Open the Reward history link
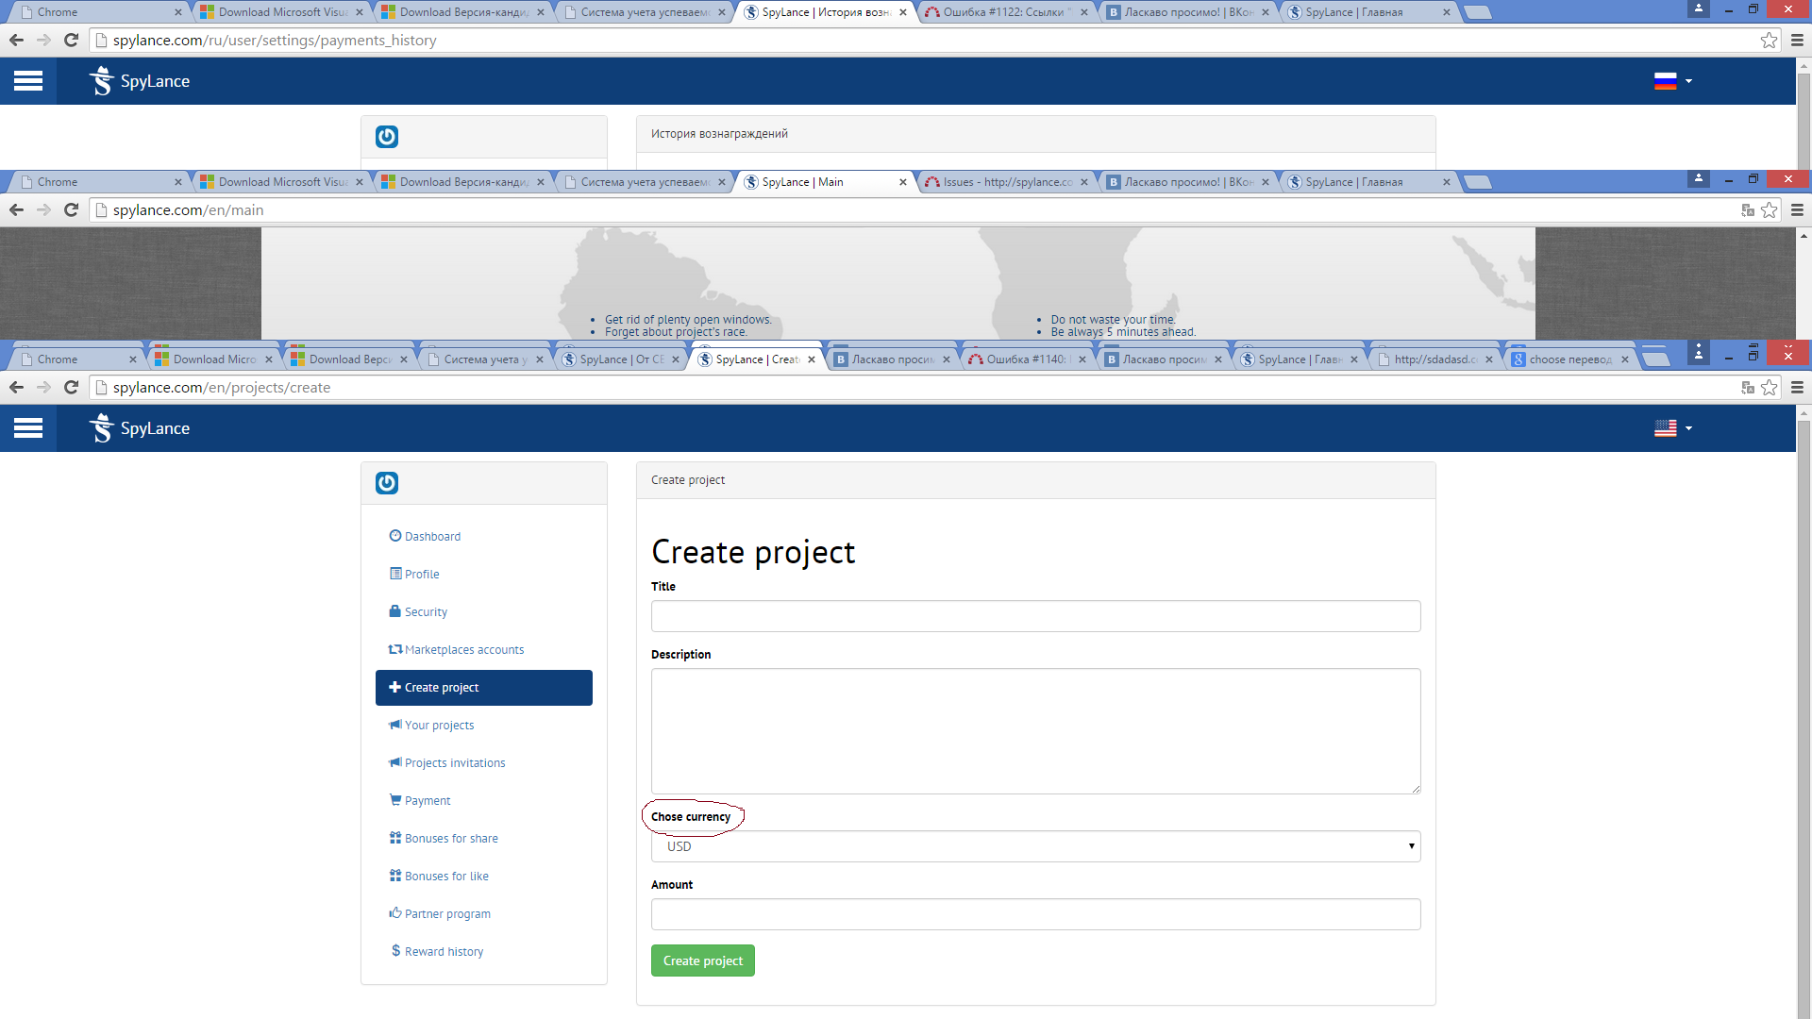Screen dimensions: 1812x1019 444,951
